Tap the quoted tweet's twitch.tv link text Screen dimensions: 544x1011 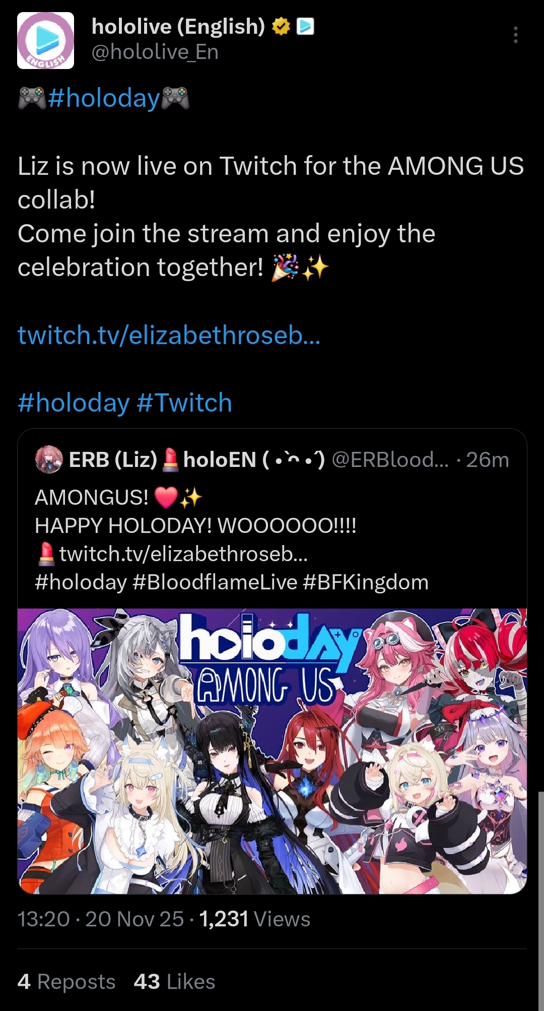[x=183, y=554]
